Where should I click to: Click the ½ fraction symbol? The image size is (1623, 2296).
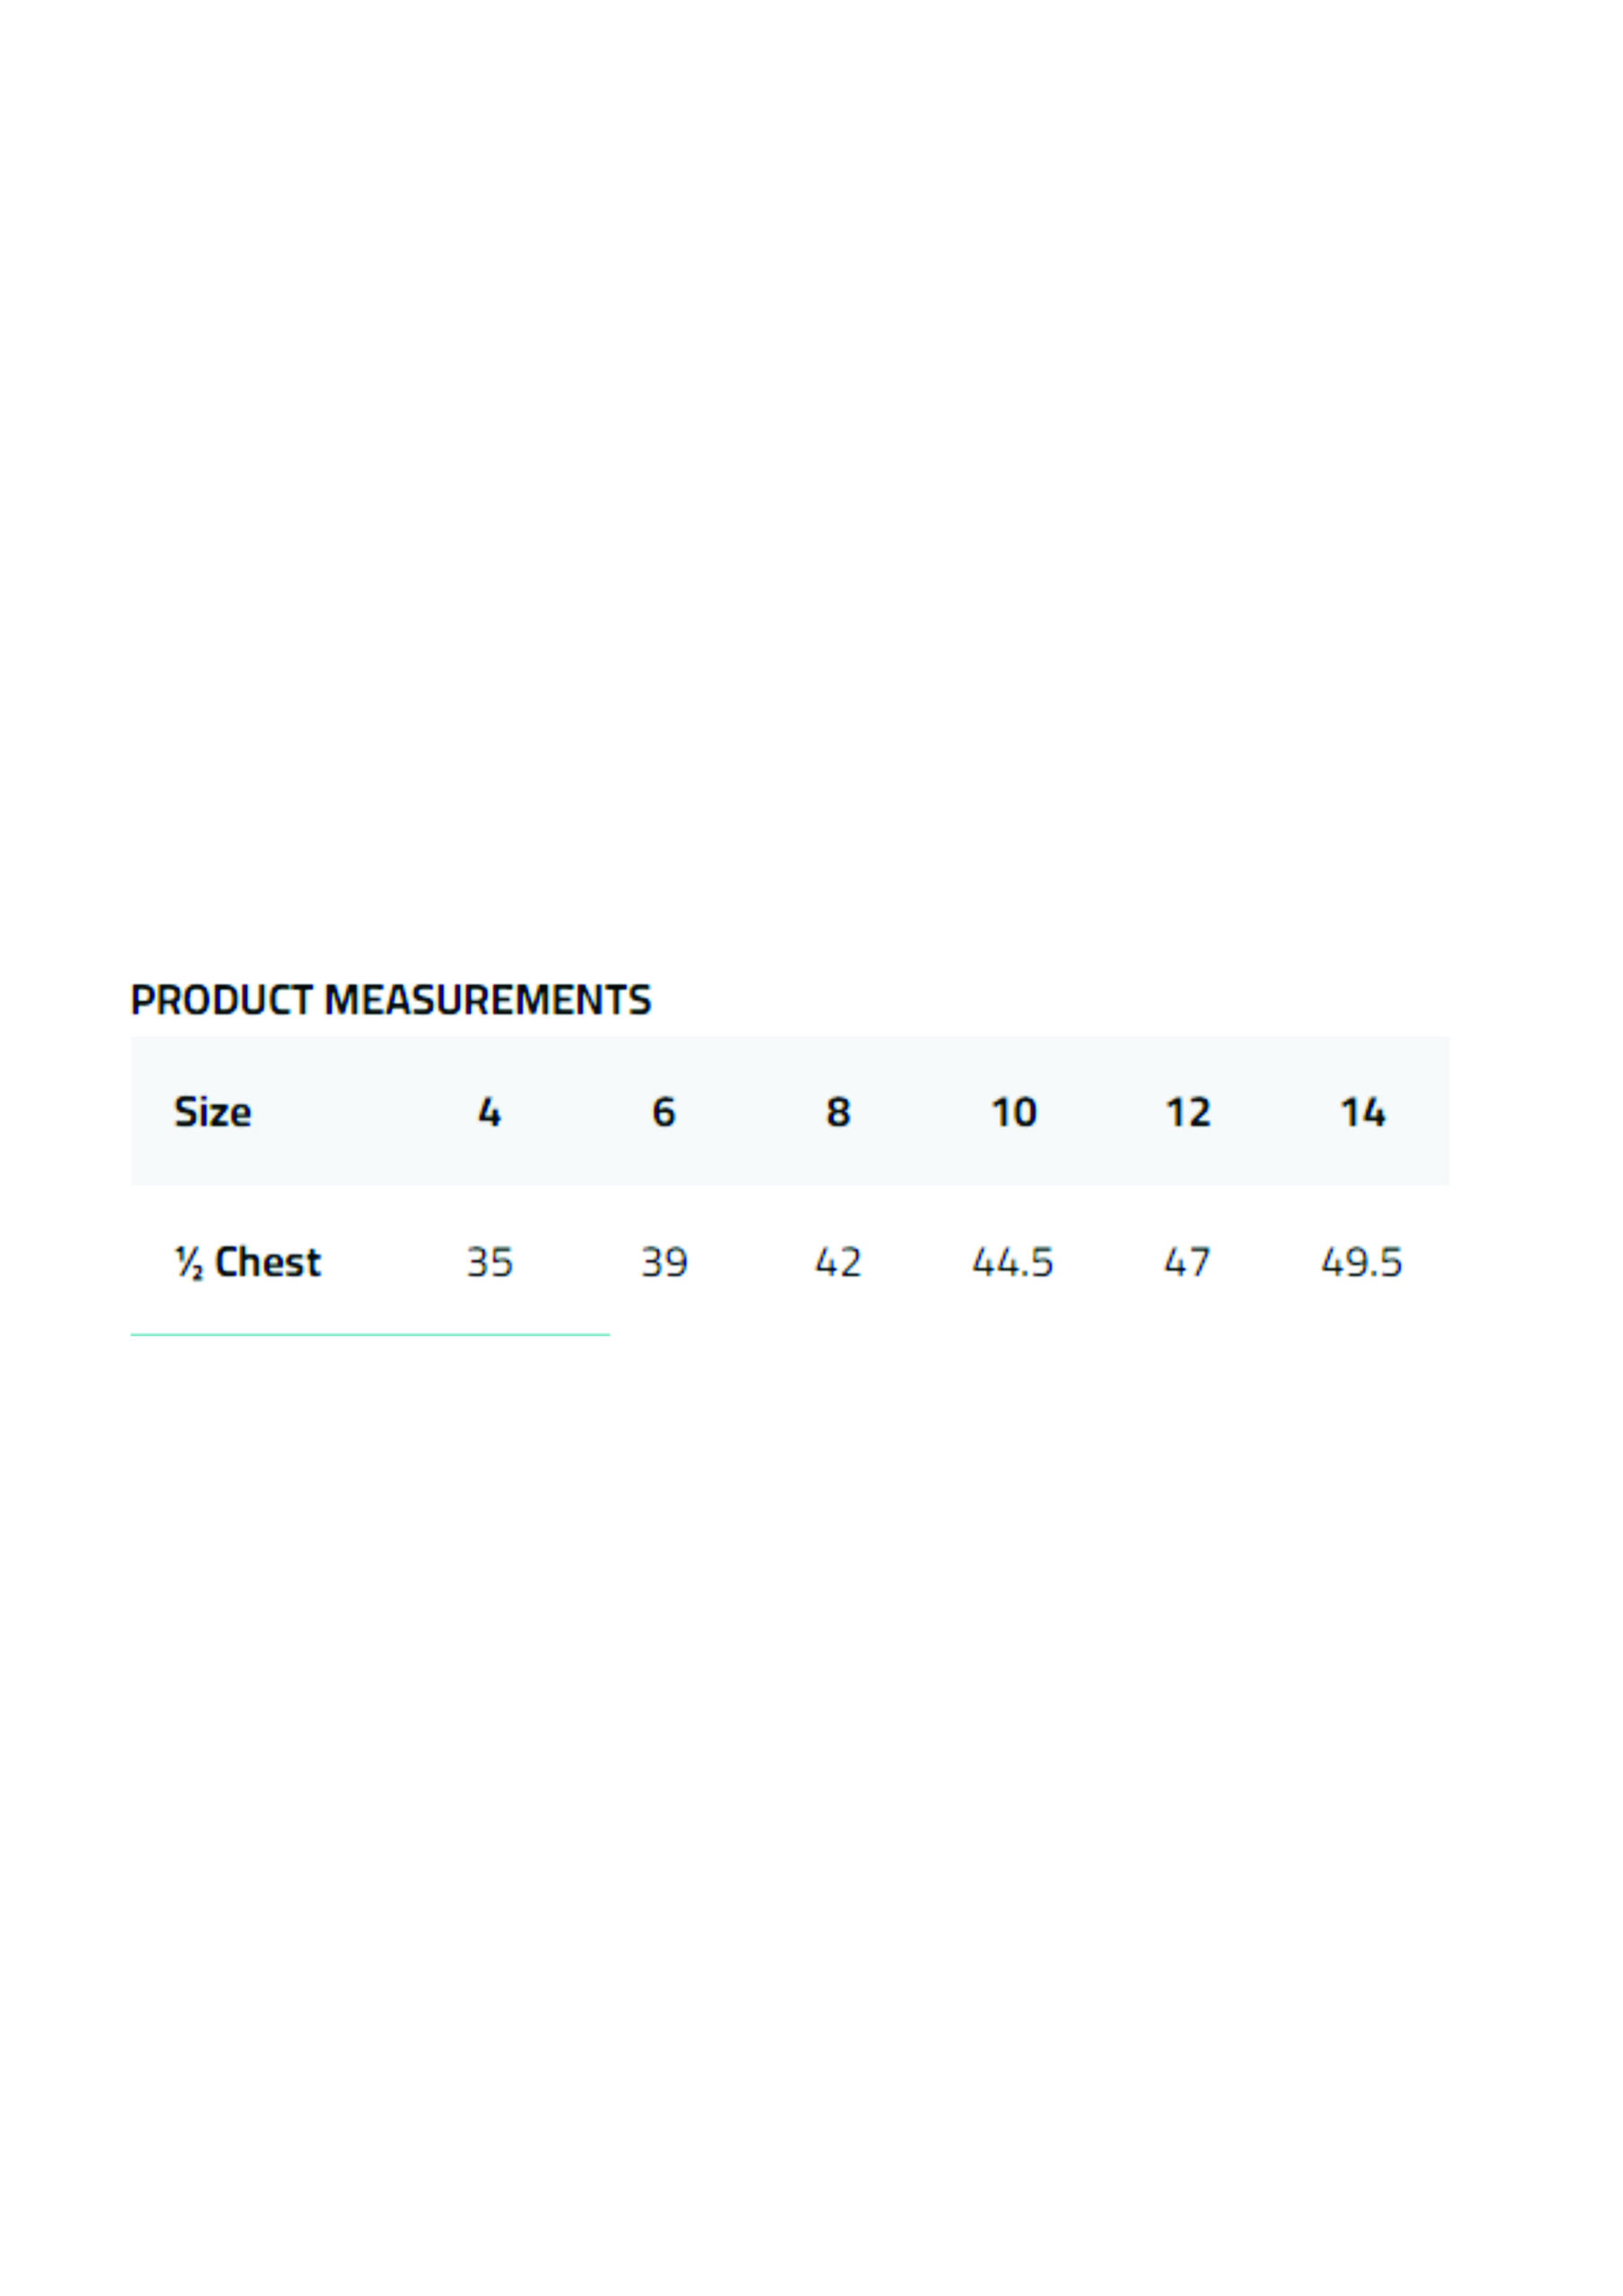[189, 1263]
